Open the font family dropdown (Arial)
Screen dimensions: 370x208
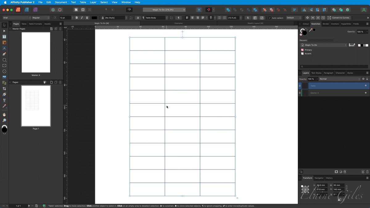[17, 18]
